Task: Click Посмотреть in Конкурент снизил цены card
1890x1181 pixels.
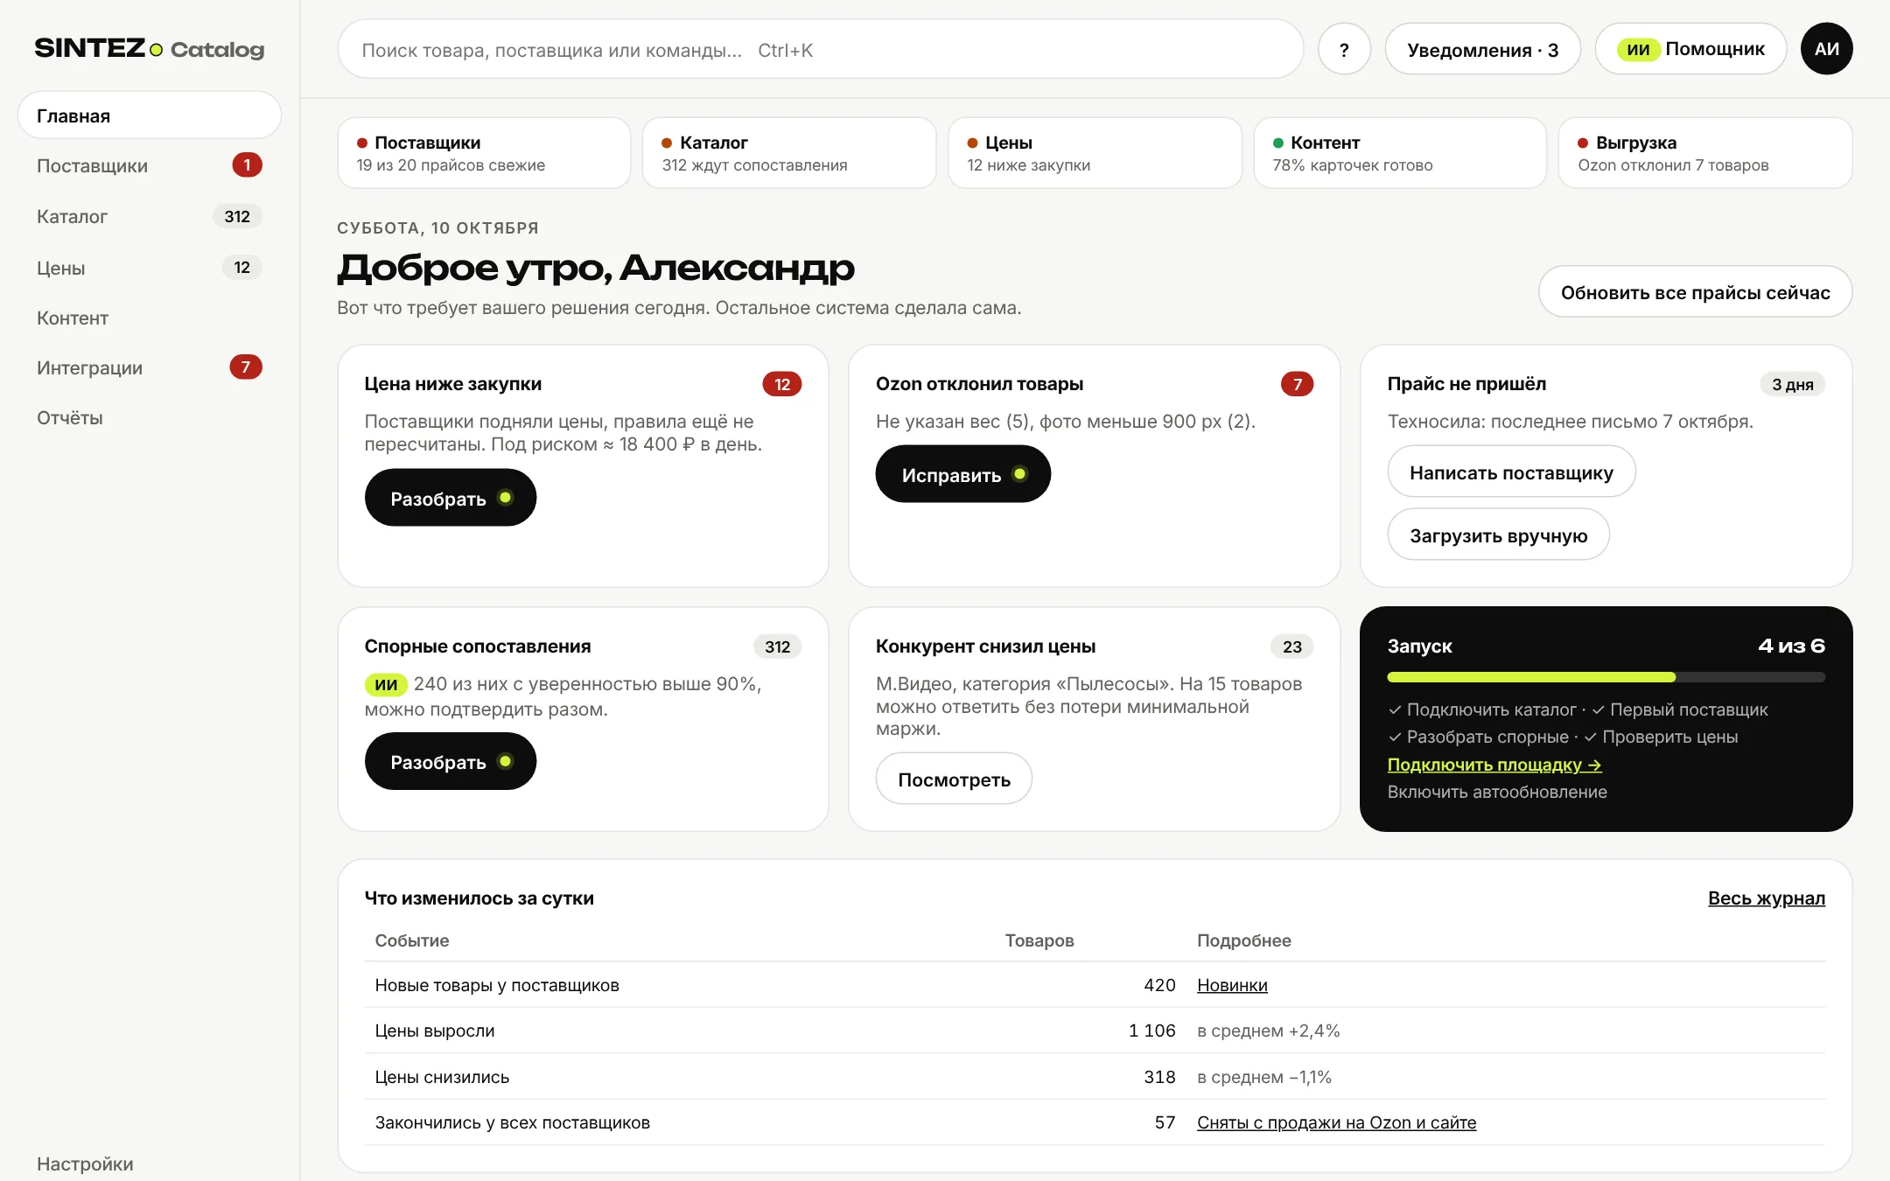Action: pyautogui.click(x=954, y=779)
